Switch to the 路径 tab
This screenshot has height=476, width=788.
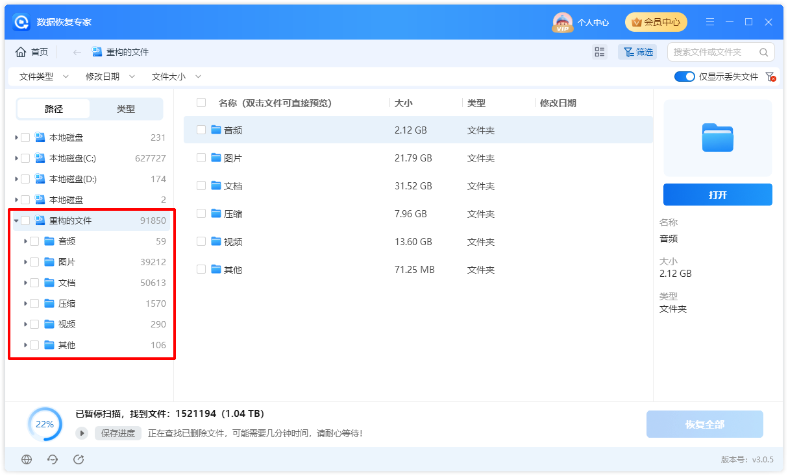tap(54, 109)
